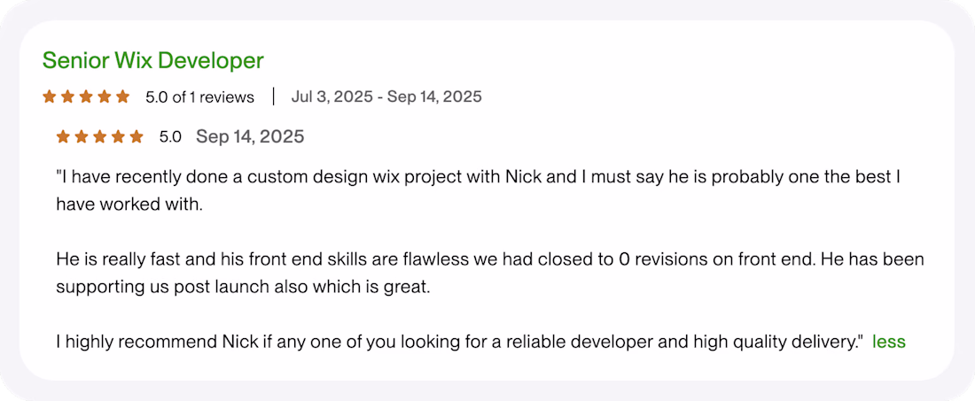Click first star in overall rating row
975x401 pixels.
(50, 96)
